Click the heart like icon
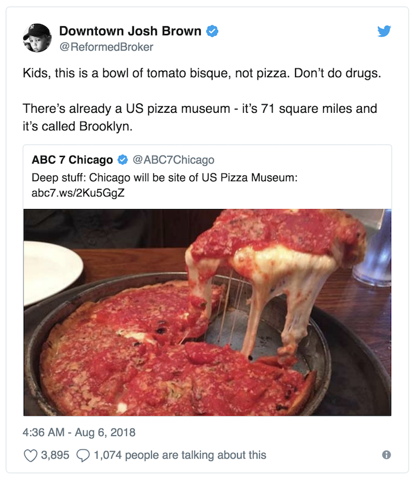418x483 pixels. coord(30,456)
